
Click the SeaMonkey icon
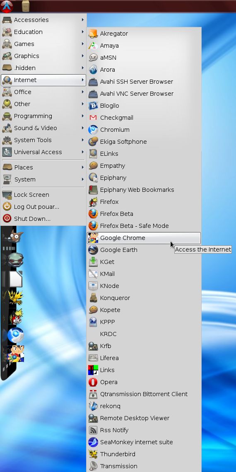[x=93, y=442]
